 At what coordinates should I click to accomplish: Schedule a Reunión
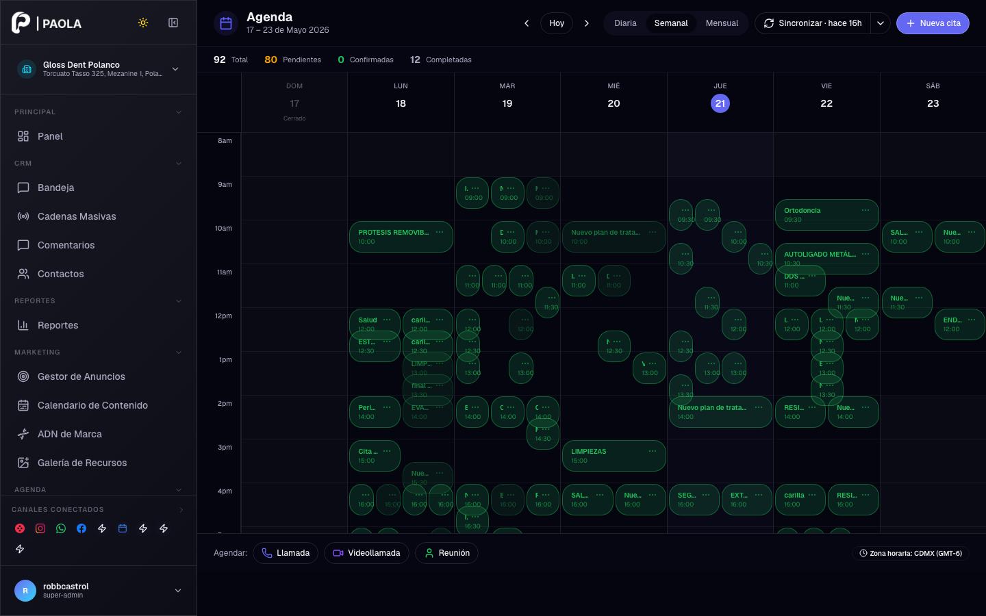(446, 553)
